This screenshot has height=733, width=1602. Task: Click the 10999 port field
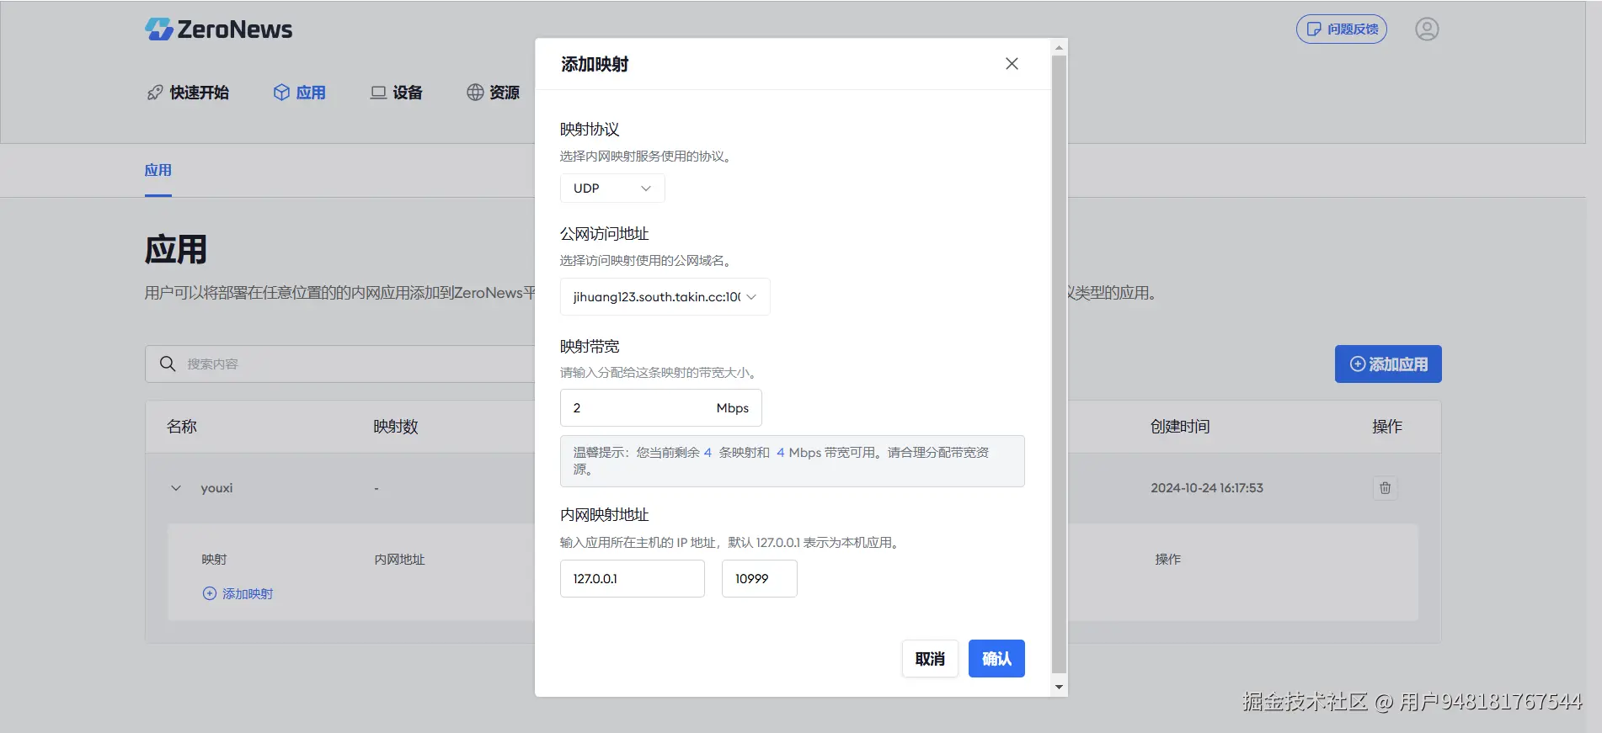(759, 579)
